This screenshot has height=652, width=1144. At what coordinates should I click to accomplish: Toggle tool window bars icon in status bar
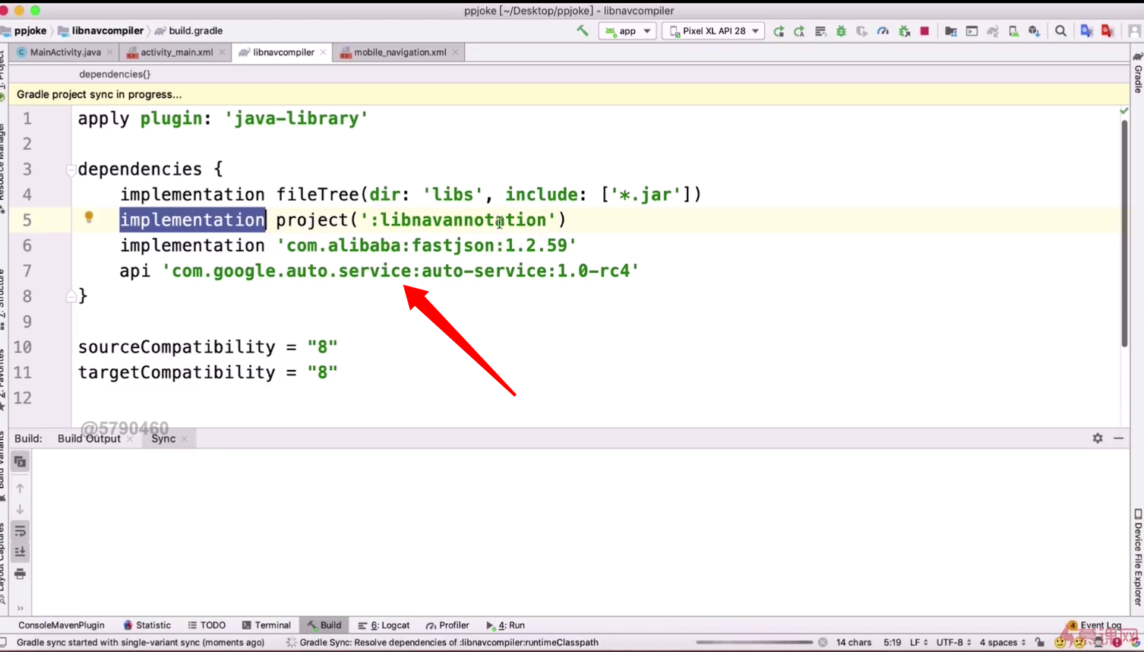[x=4, y=643]
